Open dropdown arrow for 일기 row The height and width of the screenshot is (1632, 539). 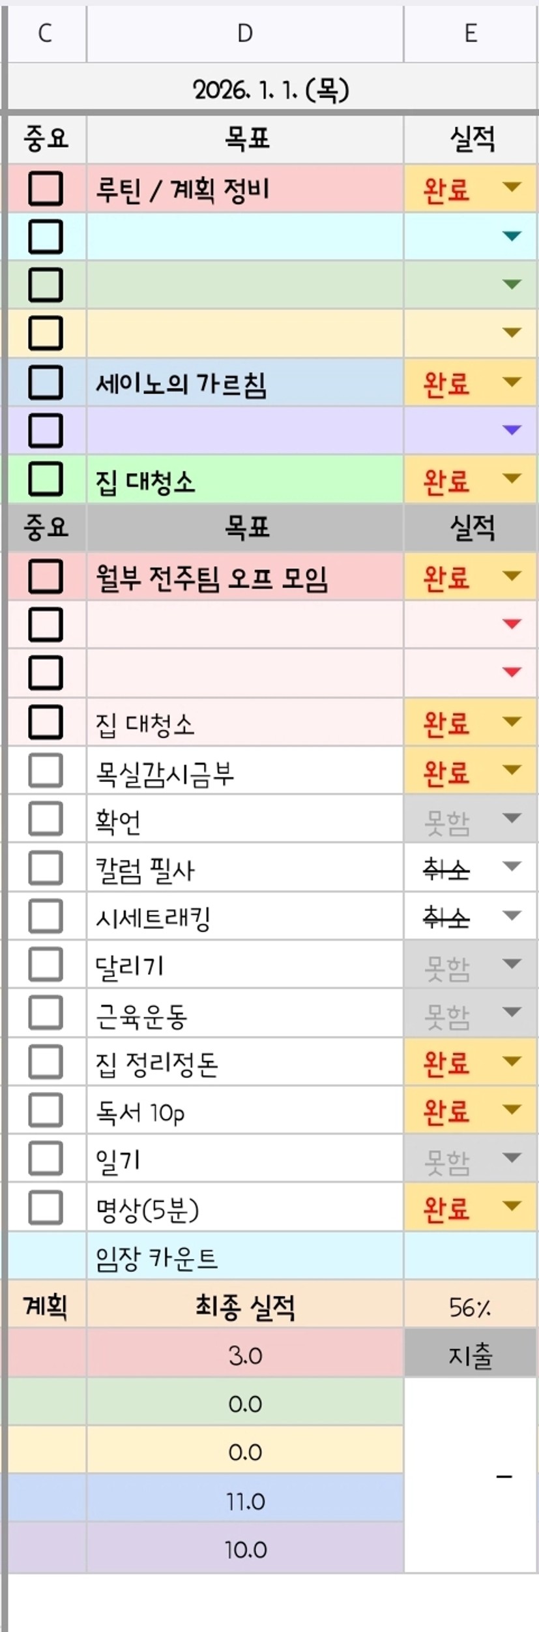[512, 1159]
